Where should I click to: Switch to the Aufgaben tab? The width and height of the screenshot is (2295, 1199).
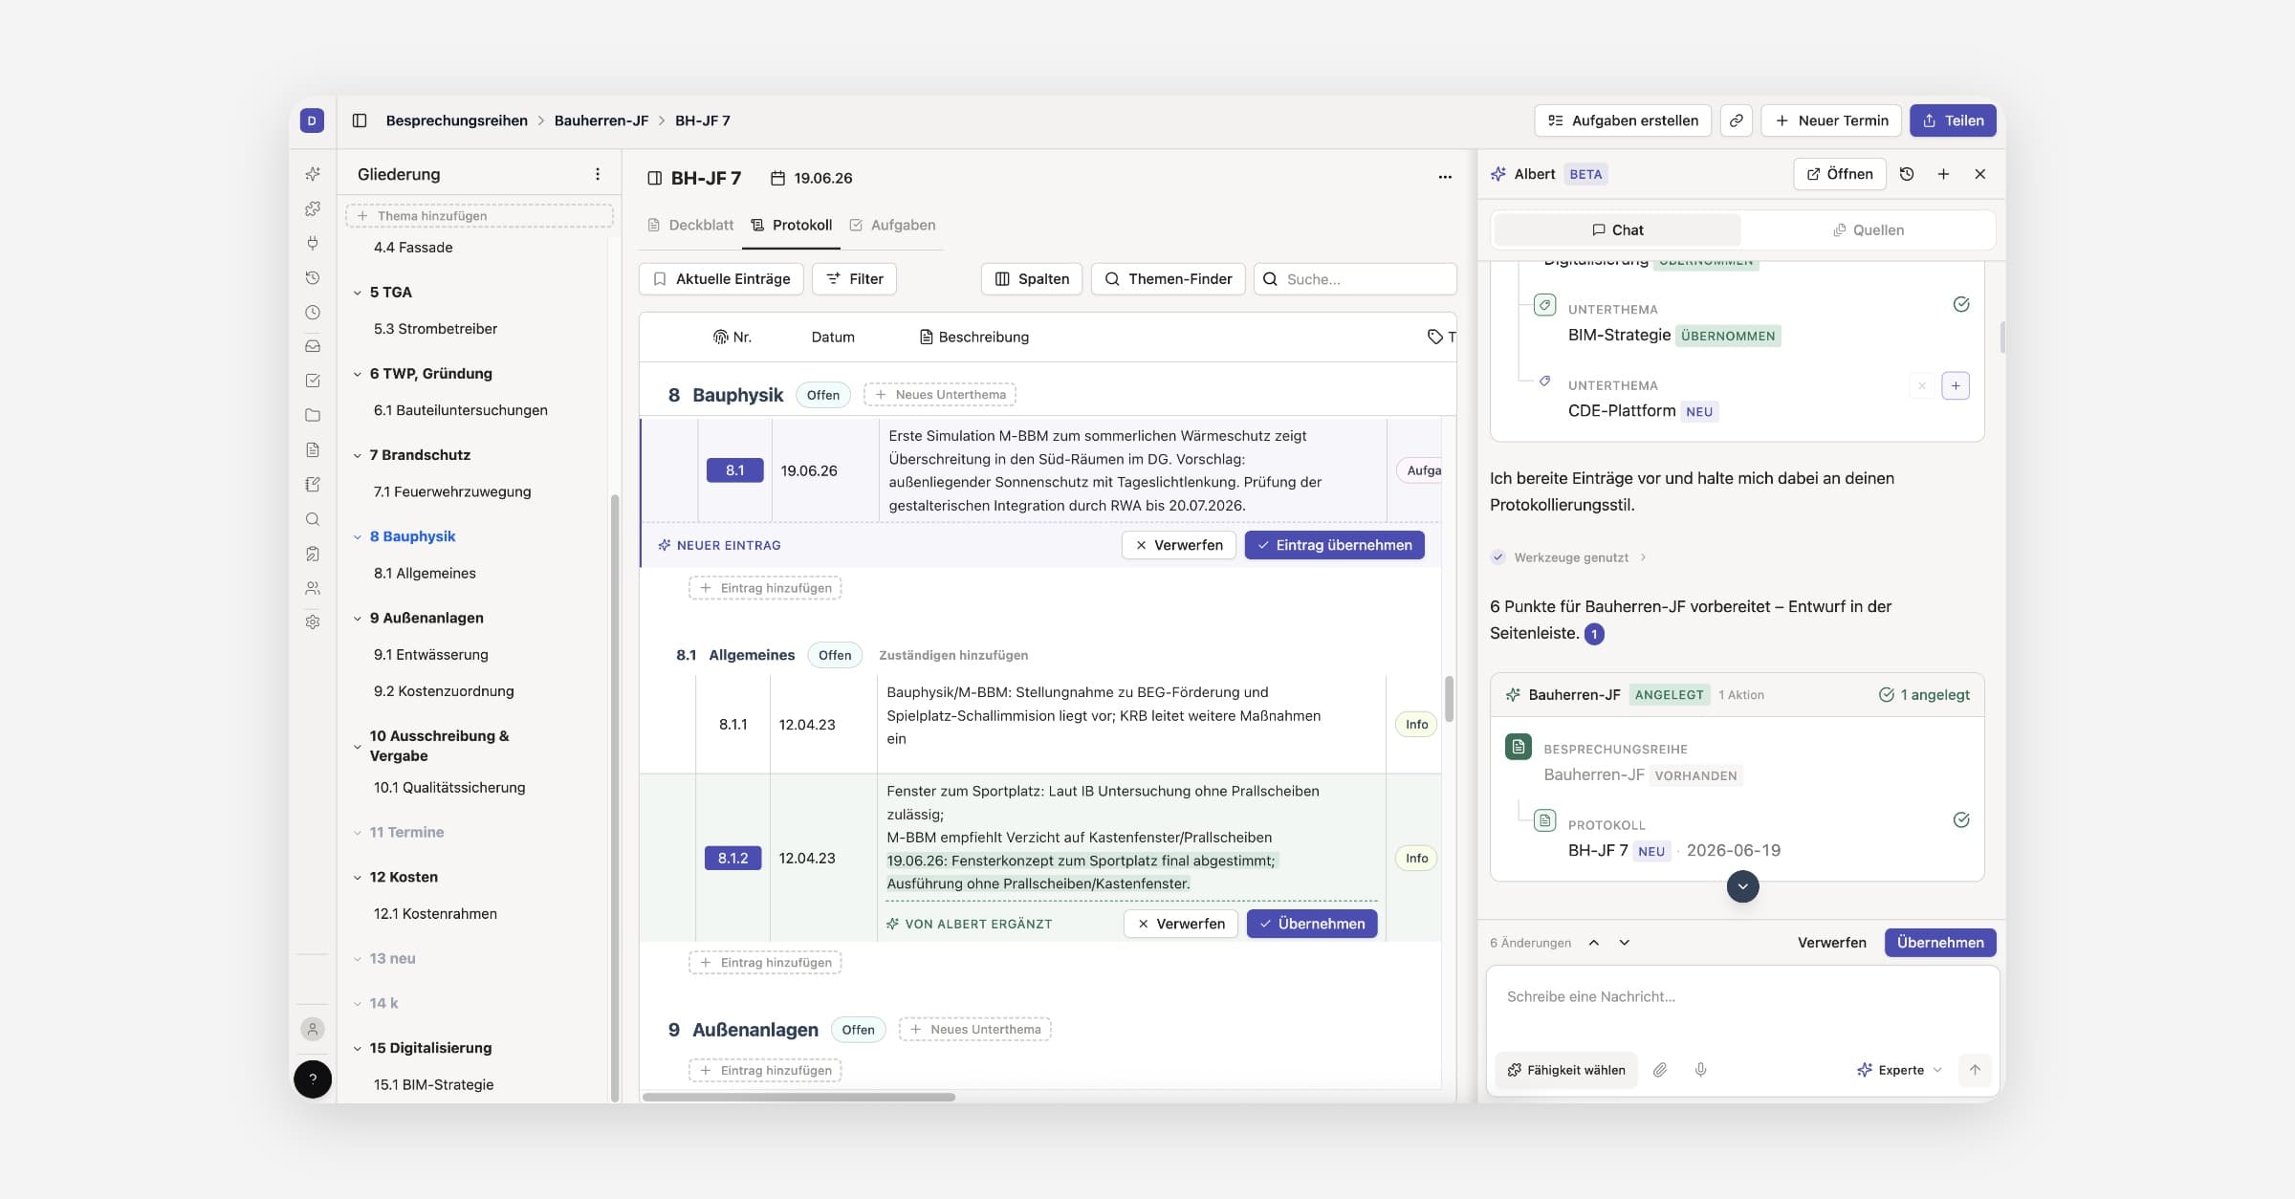(x=892, y=225)
